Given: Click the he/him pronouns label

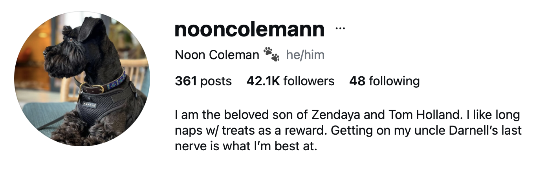Looking at the screenshot, I should coord(305,55).
